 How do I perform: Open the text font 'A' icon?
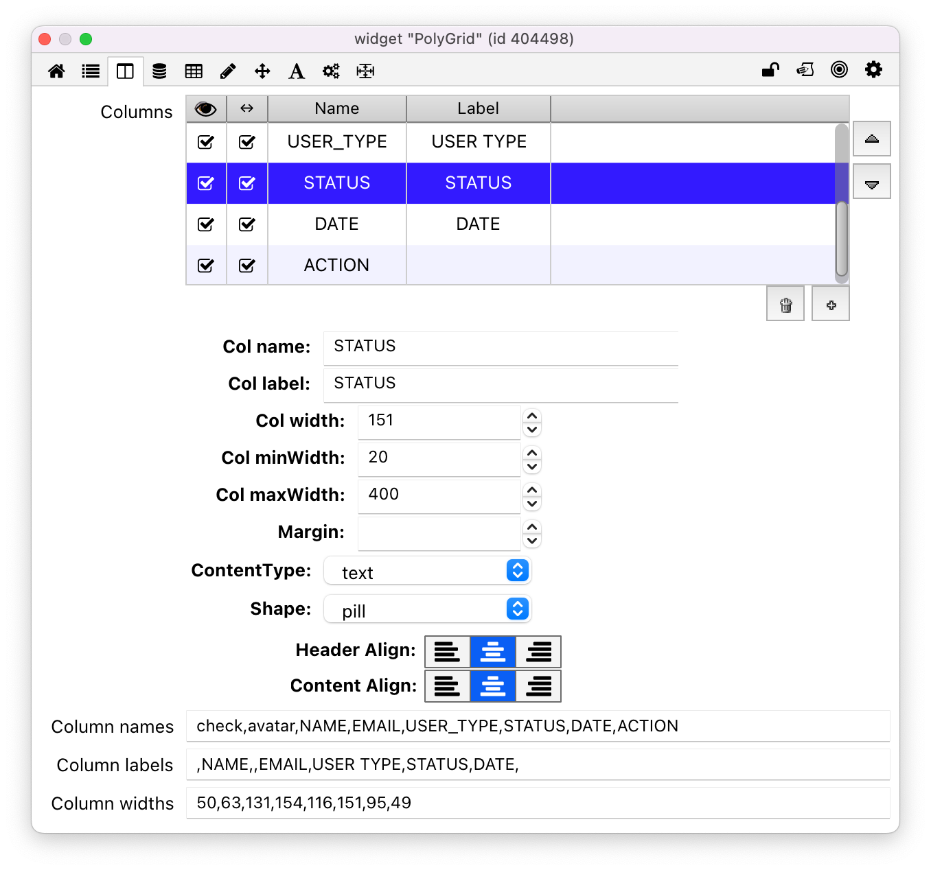pos(297,71)
